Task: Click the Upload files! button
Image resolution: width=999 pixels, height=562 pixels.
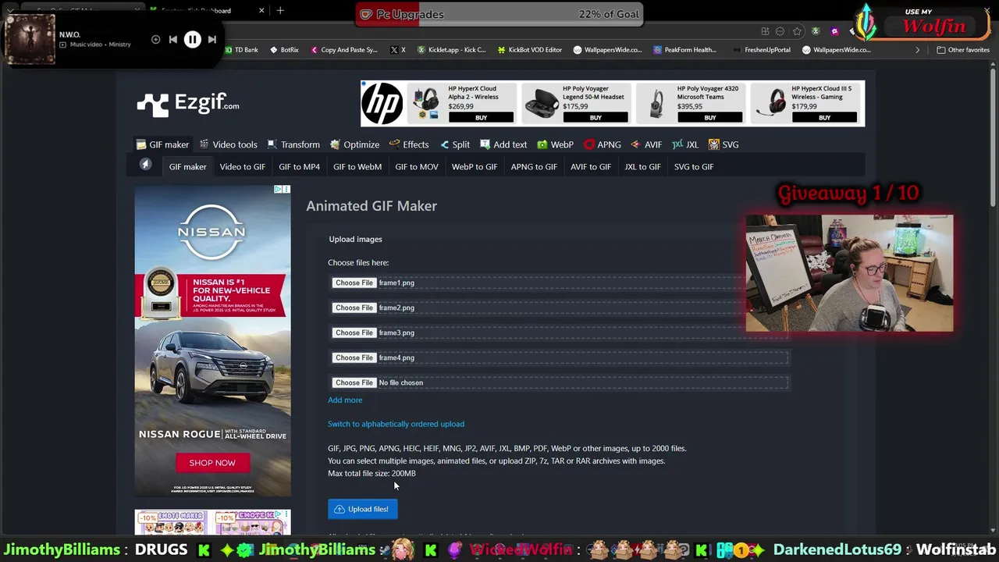Action: (x=363, y=509)
